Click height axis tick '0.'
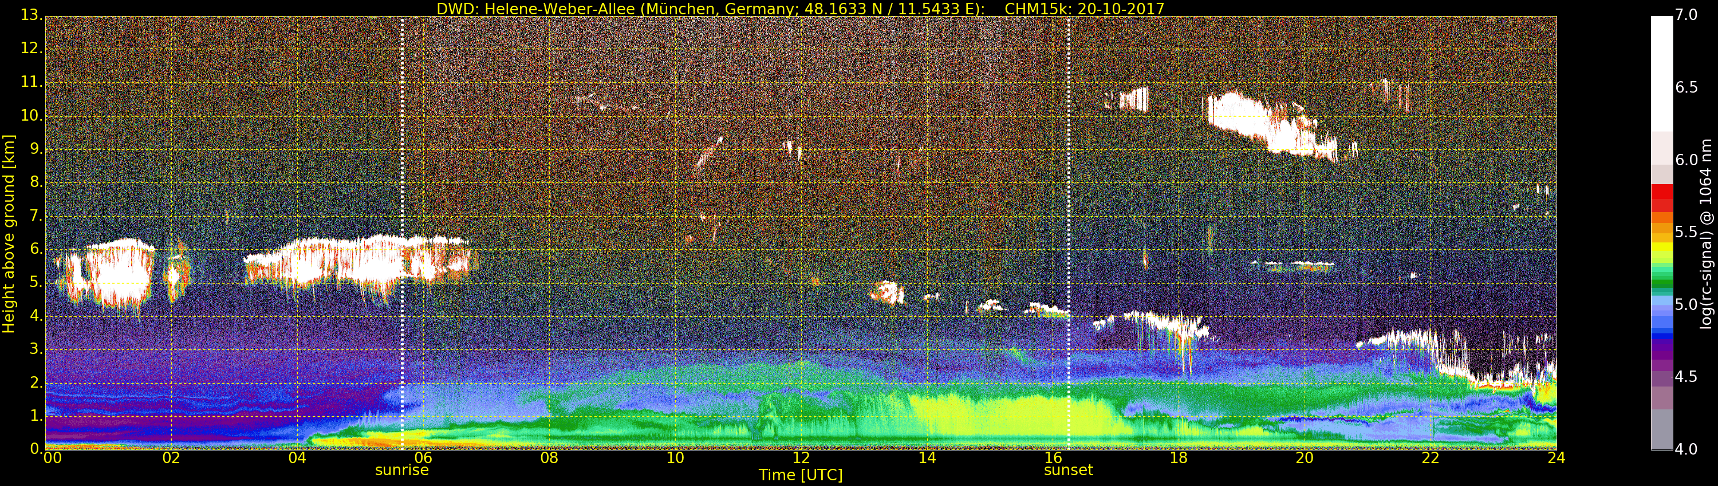Image resolution: width=1718 pixels, height=486 pixels. [x=36, y=449]
